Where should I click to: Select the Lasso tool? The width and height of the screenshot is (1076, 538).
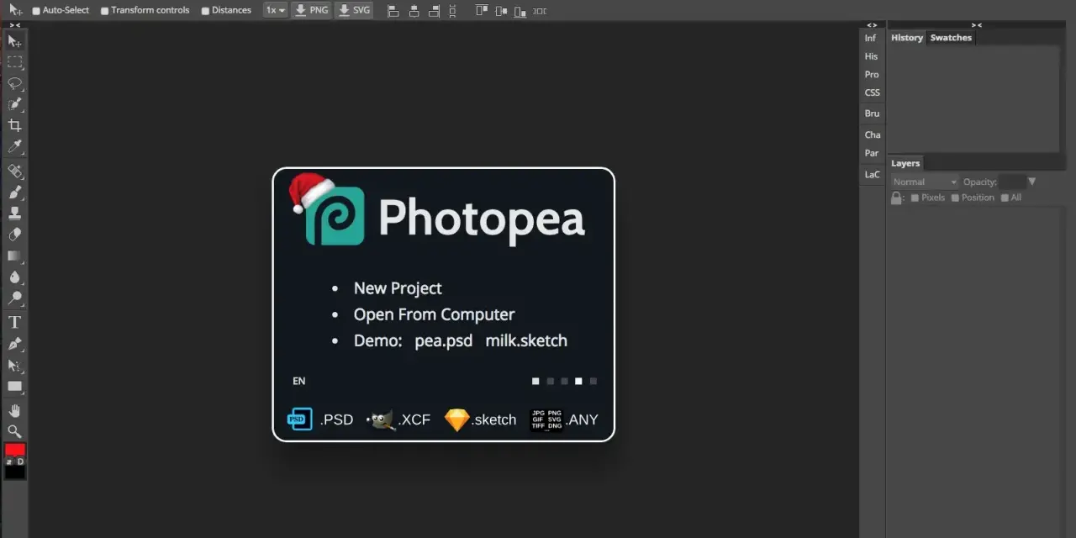(x=14, y=83)
